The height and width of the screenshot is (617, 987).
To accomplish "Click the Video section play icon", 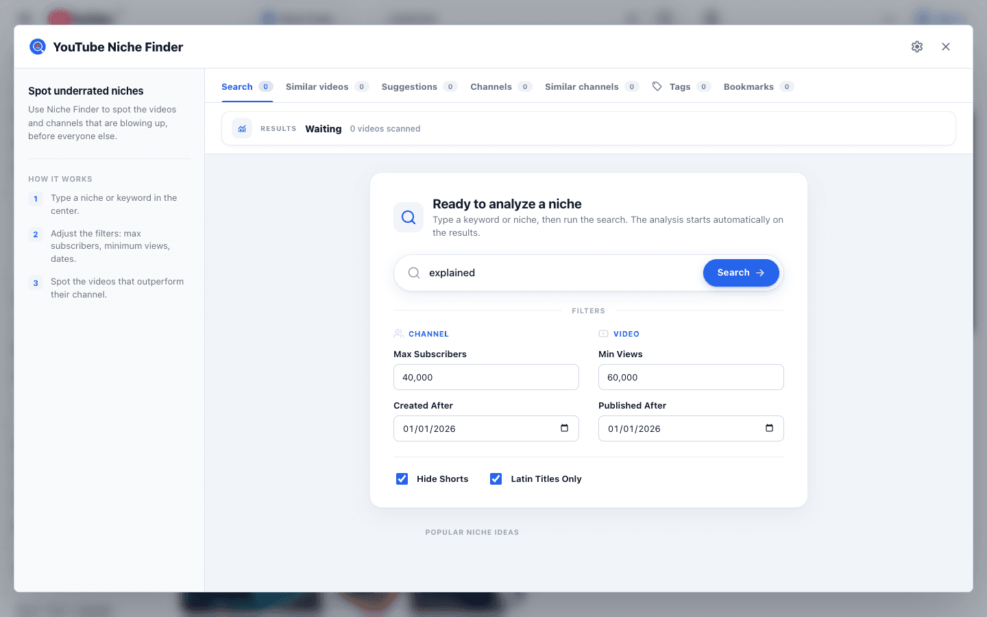I will click(x=603, y=334).
